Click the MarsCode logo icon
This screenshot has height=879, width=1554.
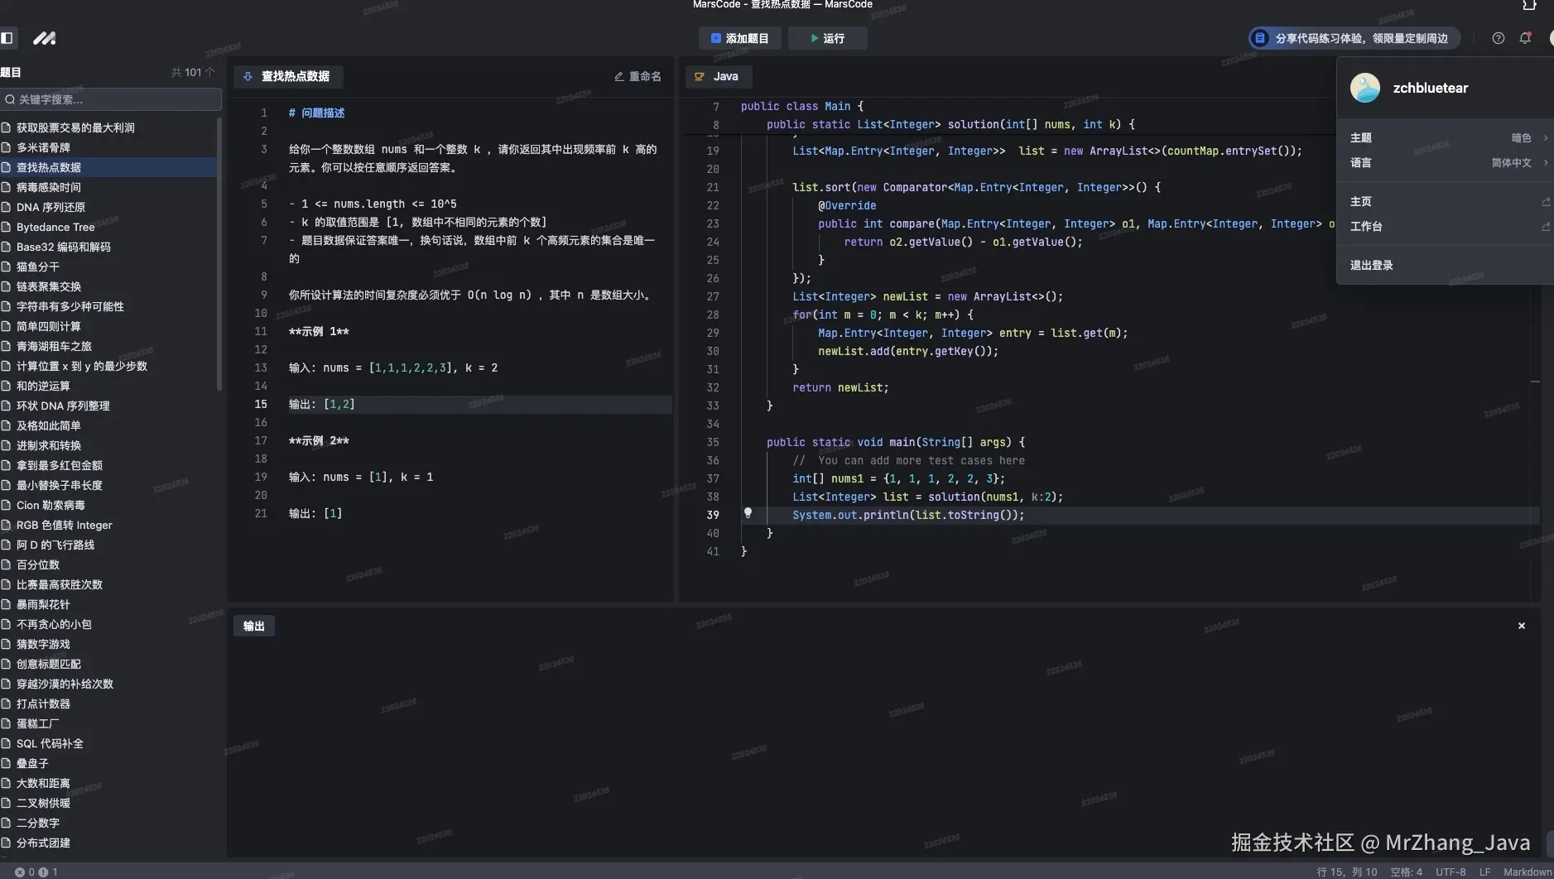pyautogui.click(x=44, y=38)
